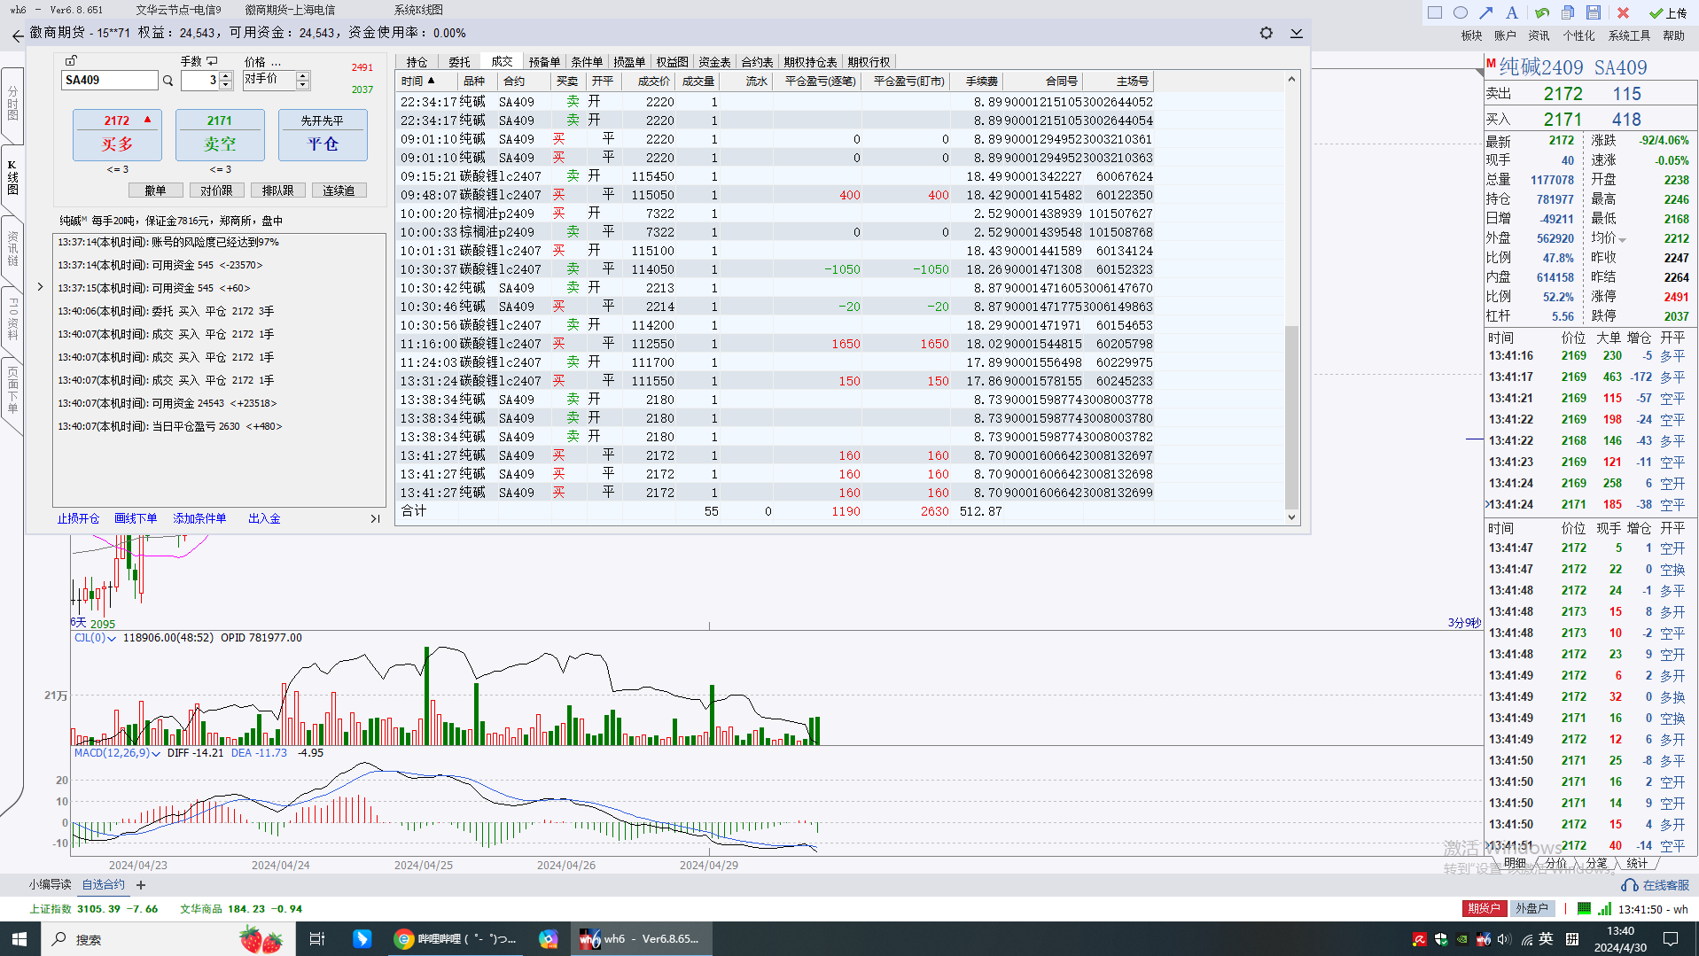The height and width of the screenshot is (956, 1699).
Task: Add a new tab with plus icon
Action: [141, 884]
